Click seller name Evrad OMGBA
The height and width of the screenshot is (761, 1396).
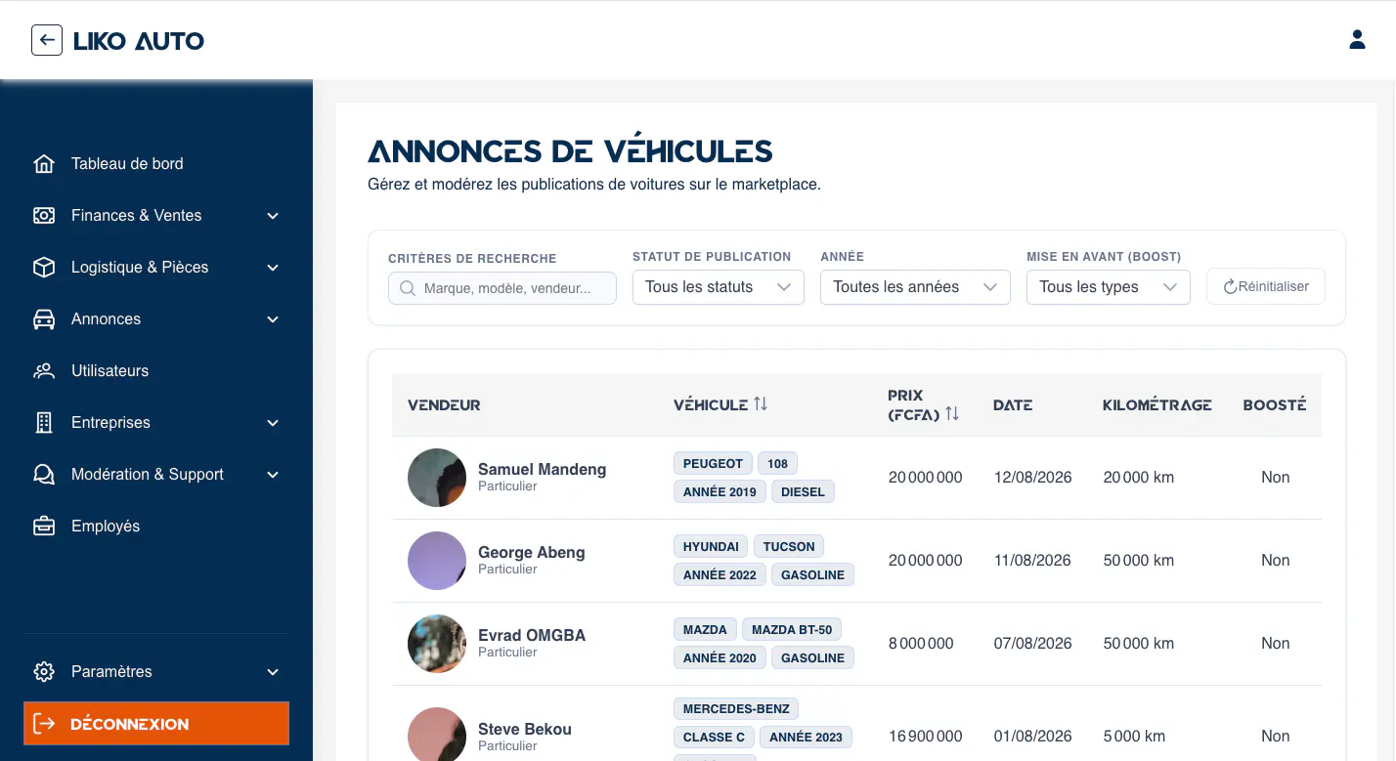coord(532,636)
